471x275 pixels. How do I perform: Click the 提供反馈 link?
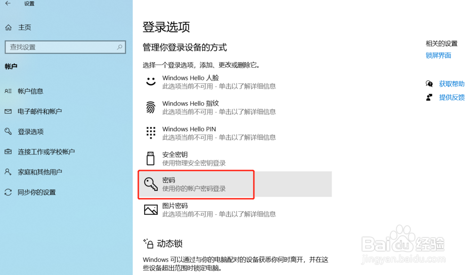click(452, 97)
